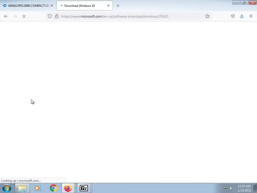Click the Show desktop strip
Screen dimensions: 257x193
pyautogui.click(x=255, y=188)
